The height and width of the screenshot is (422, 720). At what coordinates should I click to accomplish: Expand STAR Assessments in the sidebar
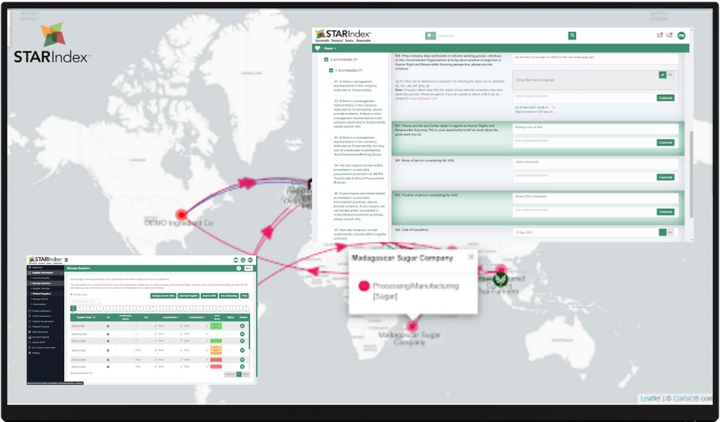click(x=45, y=316)
